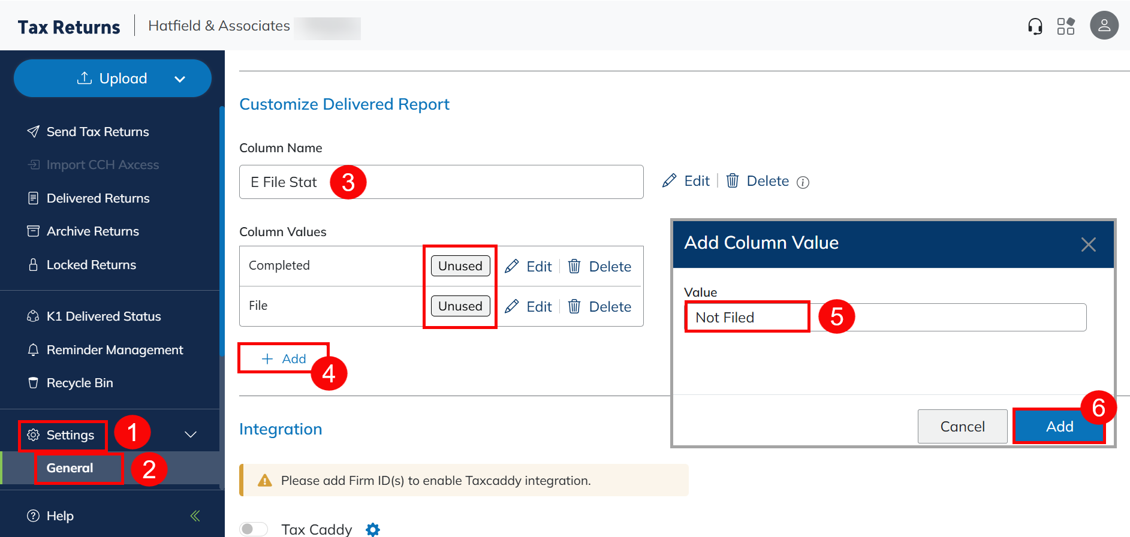The width and height of the screenshot is (1130, 537).
Task: Click pencil icon for File value
Action: [x=511, y=307]
